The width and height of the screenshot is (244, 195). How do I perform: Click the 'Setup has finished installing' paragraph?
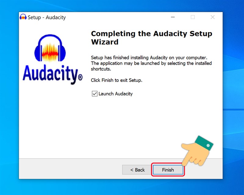pos(151,63)
